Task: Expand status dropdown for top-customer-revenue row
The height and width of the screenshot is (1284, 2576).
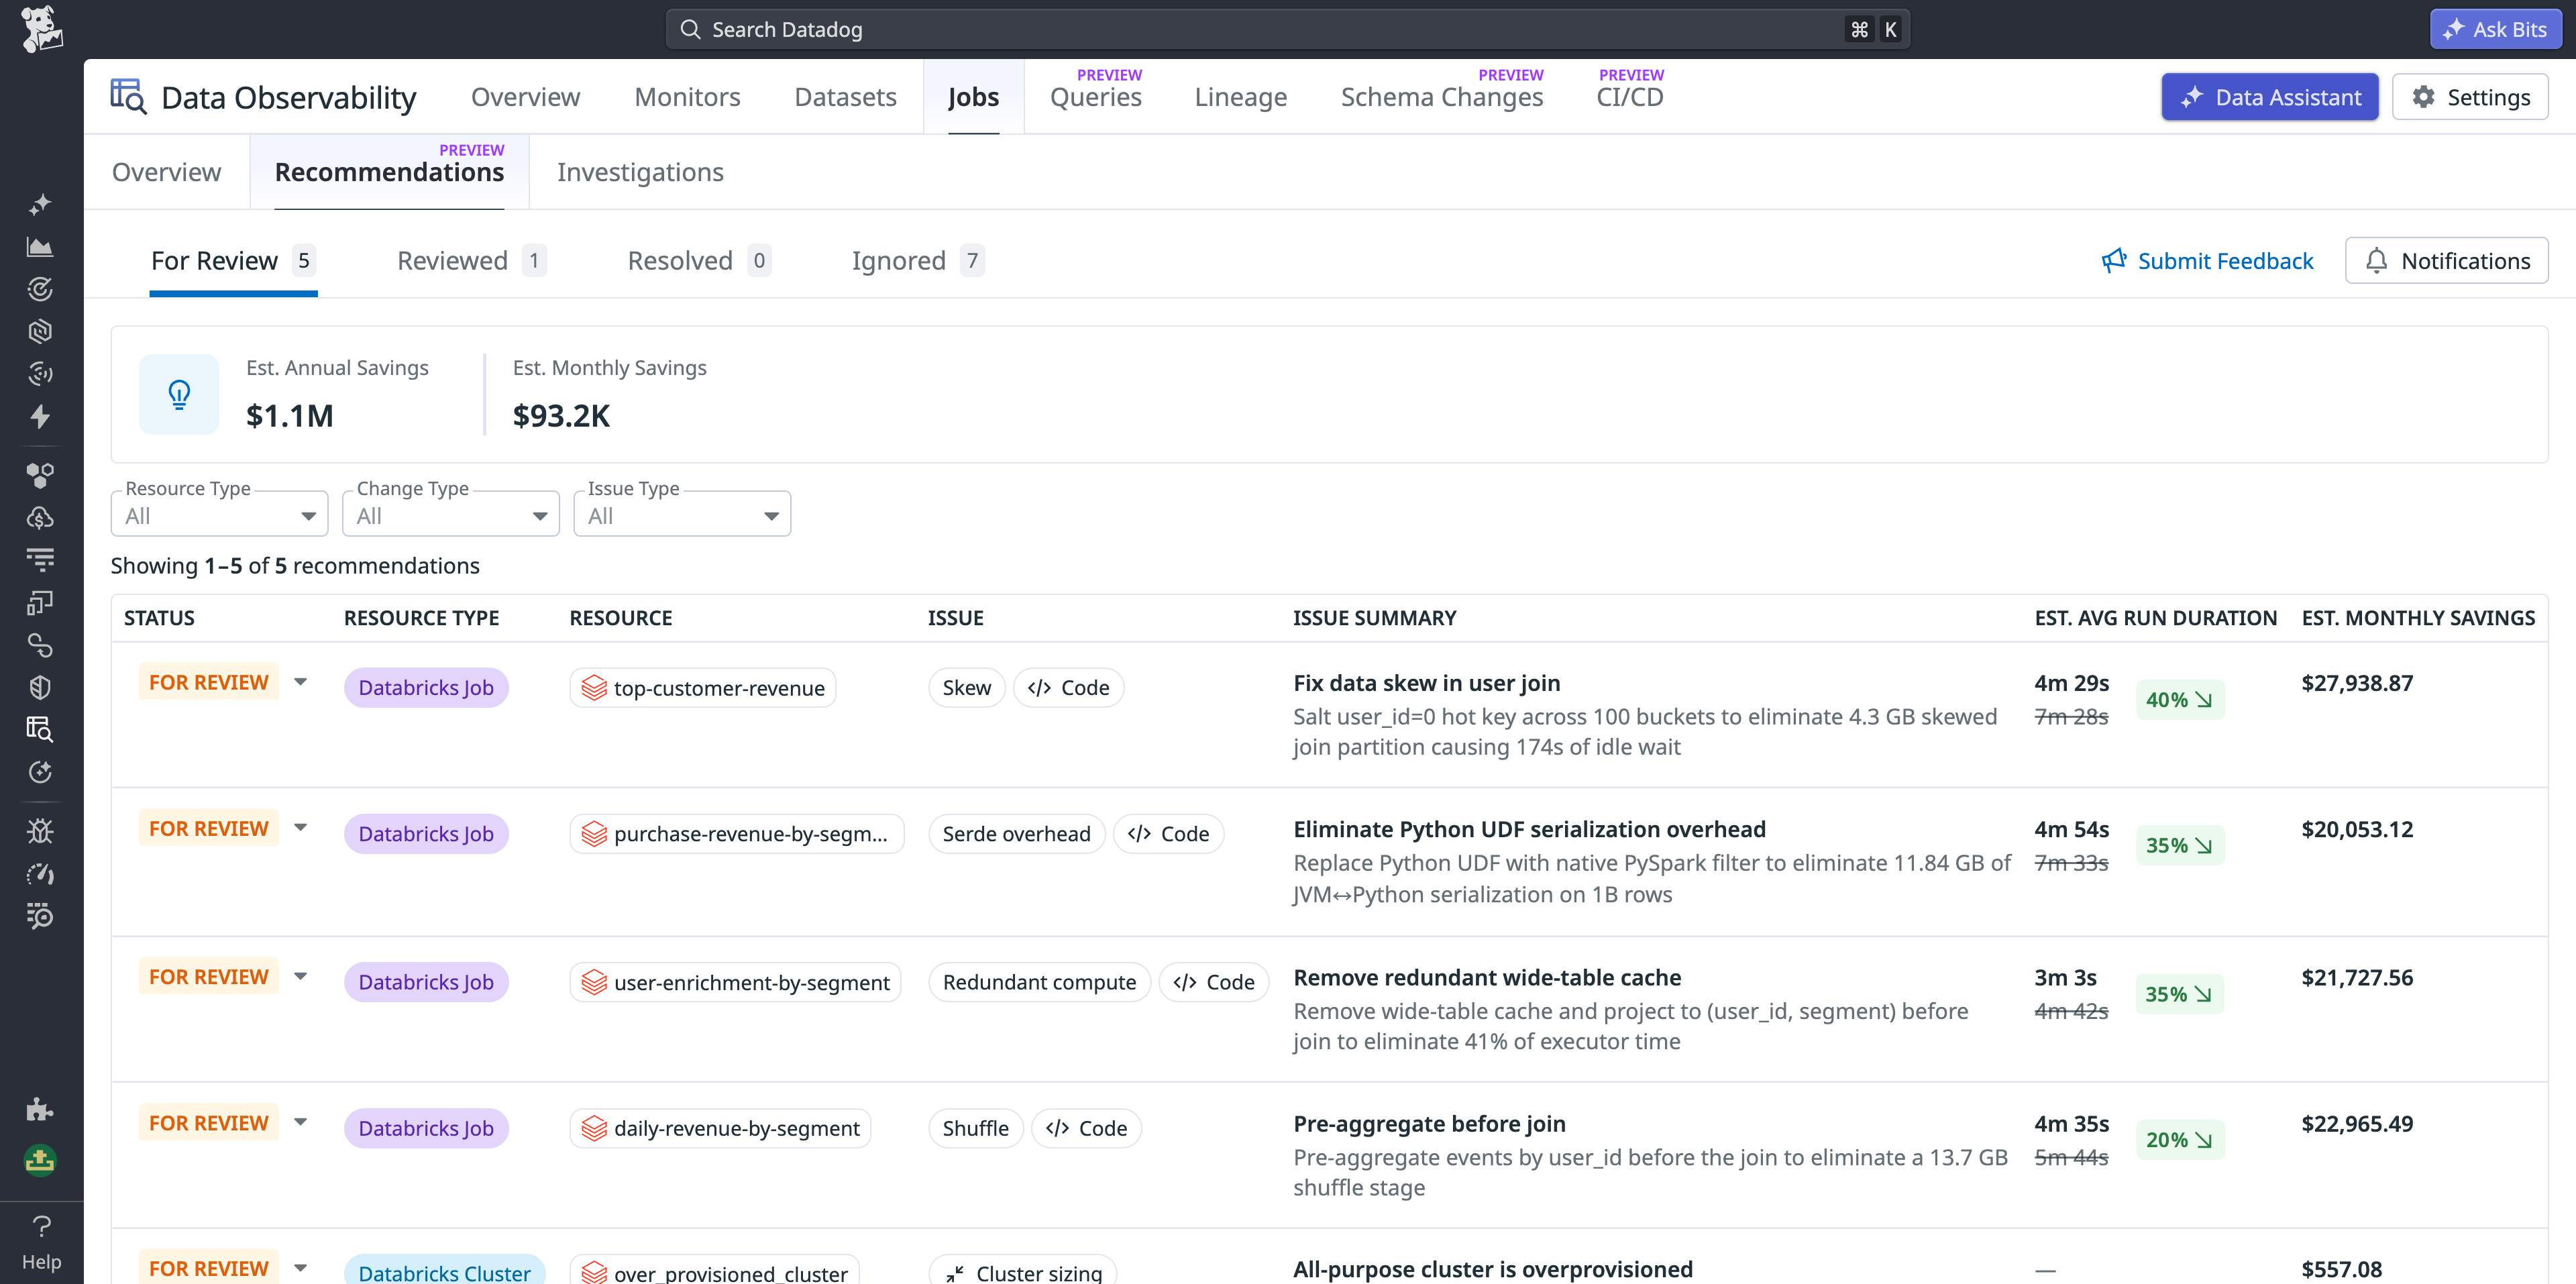Action: pyautogui.click(x=300, y=682)
